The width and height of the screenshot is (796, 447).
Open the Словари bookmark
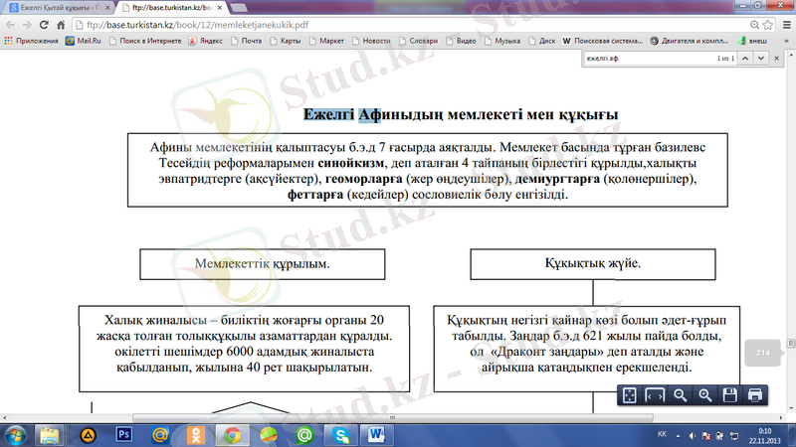418,41
